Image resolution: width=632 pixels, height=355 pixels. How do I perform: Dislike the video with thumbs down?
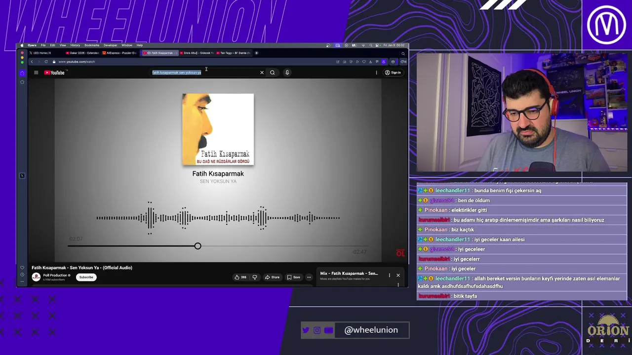coord(255,277)
